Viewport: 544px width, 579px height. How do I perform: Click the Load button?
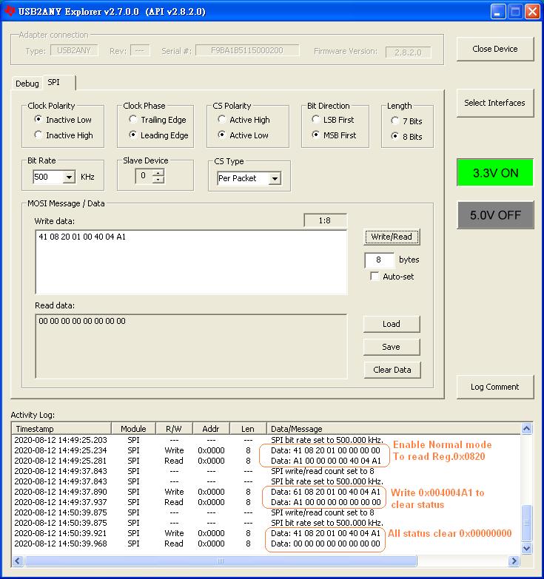click(392, 324)
